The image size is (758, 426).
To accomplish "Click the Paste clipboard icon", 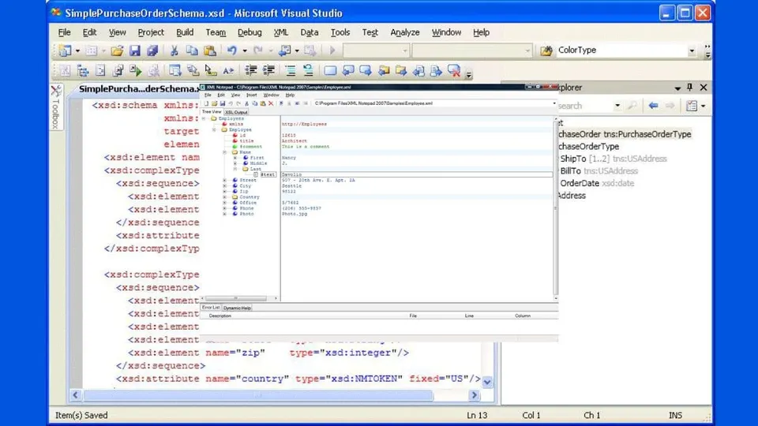I will click(x=211, y=50).
